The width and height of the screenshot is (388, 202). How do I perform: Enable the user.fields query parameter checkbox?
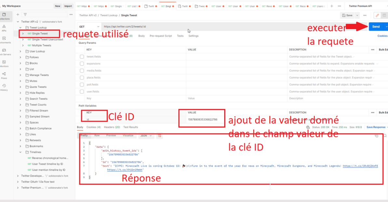point(82,91)
